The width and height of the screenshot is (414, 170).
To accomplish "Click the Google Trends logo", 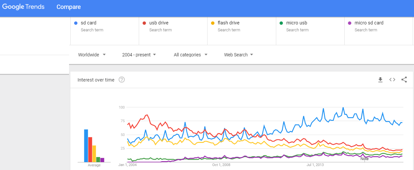I will [23, 7].
